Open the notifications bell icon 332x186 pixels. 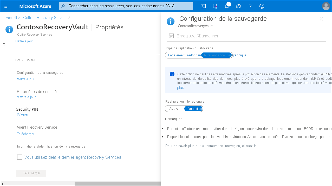pyautogui.click(x=227, y=6)
